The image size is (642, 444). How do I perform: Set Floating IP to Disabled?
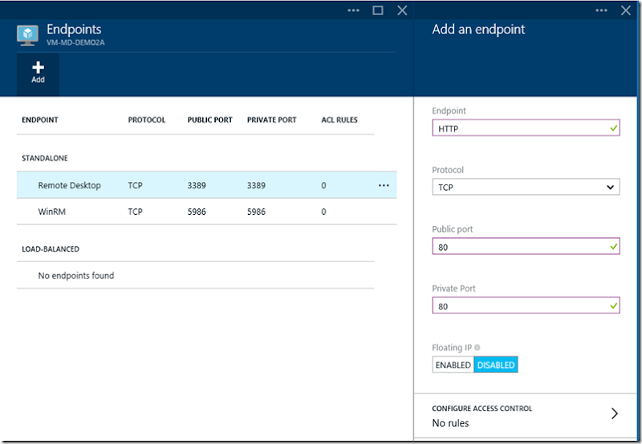coord(495,365)
